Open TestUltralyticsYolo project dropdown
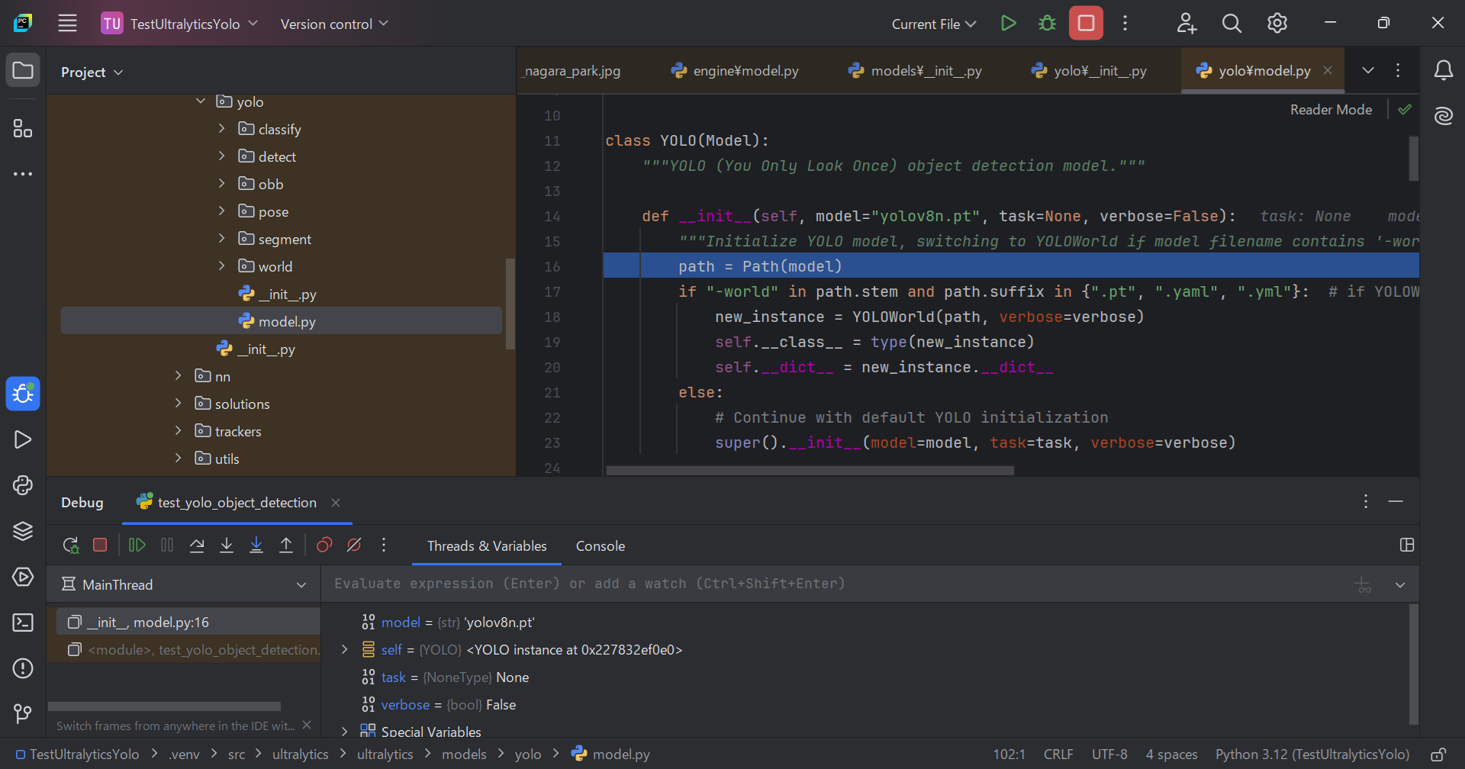The width and height of the screenshot is (1465, 769). coord(179,24)
